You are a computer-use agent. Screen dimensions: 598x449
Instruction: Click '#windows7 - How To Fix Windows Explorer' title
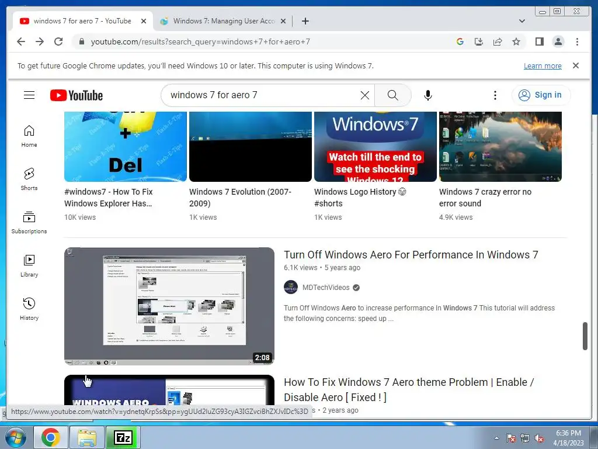coord(109,198)
